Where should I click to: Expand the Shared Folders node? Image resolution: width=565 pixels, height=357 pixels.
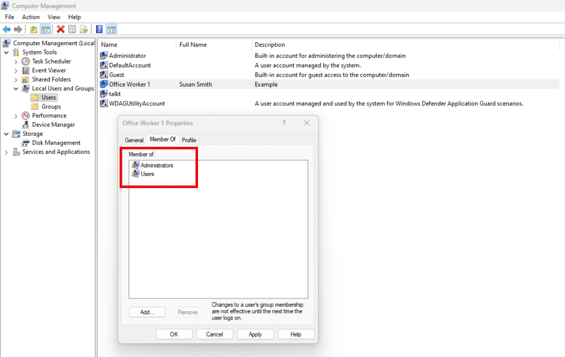(x=16, y=79)
